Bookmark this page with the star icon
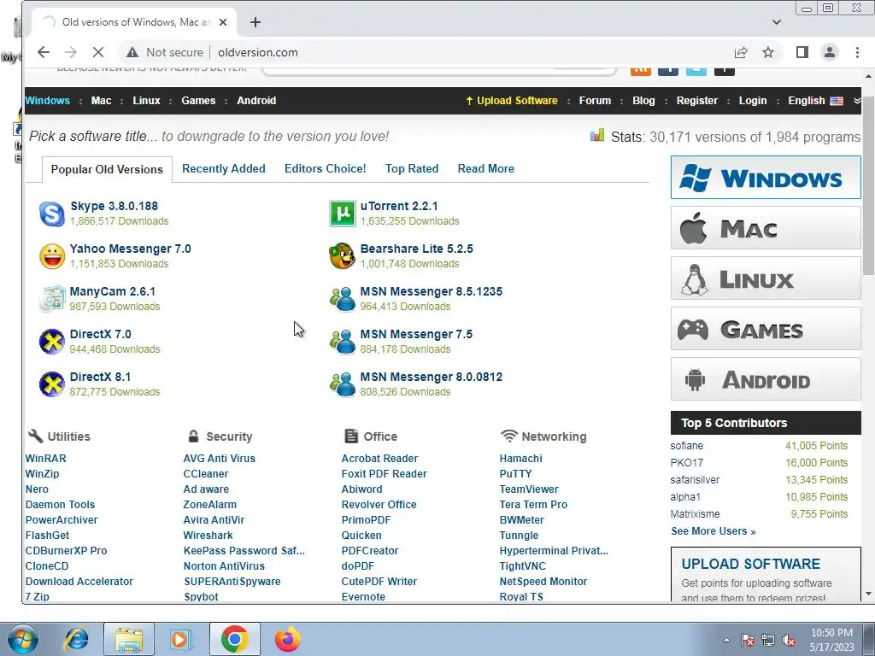 tap(768, 52)
